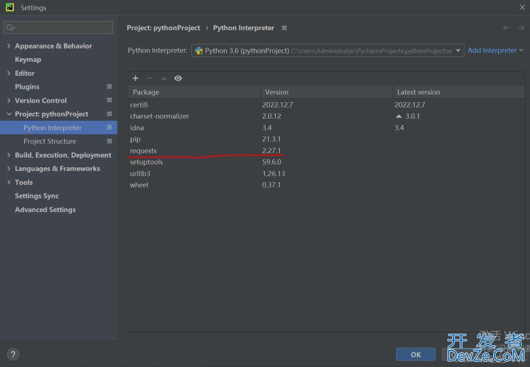Click version 2.27.1 of requests

[271, 150]
